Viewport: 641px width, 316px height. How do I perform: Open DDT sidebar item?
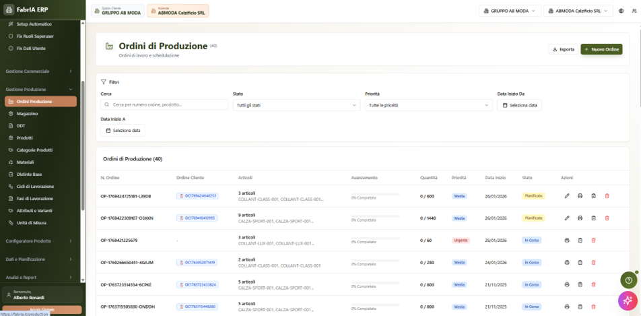pos(40,126)
